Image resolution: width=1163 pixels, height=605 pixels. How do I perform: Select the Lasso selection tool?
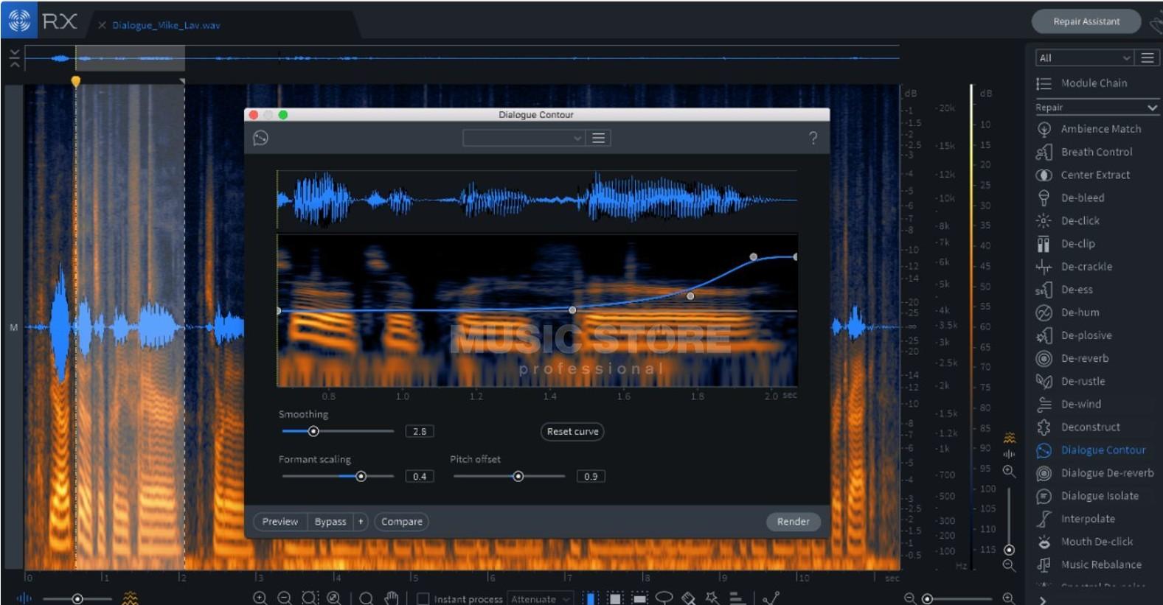coord(664,598)
